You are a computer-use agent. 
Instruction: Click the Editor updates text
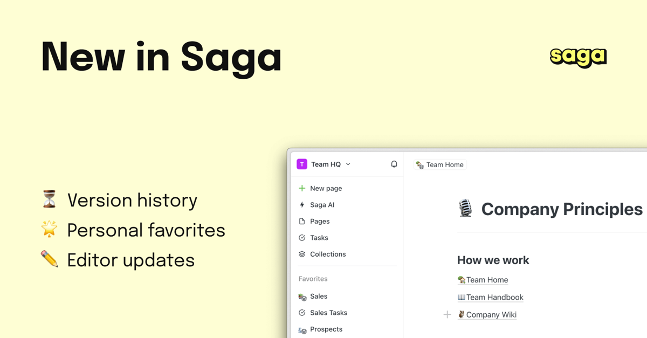pos(131,260)
